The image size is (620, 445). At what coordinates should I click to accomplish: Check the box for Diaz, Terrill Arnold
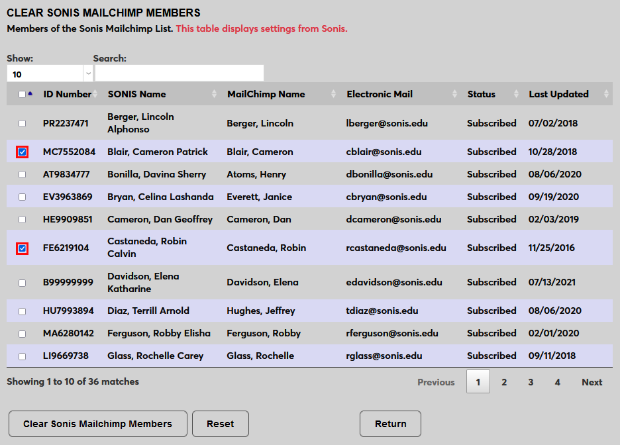click(22, 311)
